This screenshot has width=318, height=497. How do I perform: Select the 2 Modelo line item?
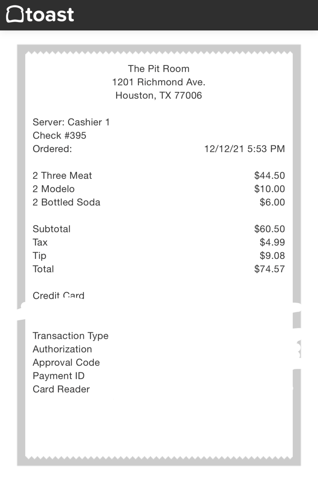coord(53,189)
